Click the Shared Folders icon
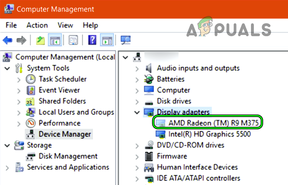The height and width of the screenshot is (185, 288). (x=30, y=102)
